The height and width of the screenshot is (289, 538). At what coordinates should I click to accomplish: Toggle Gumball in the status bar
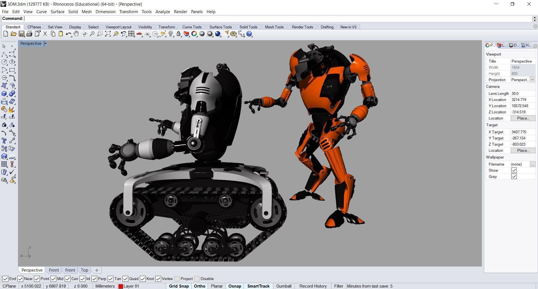coord(284,286)
